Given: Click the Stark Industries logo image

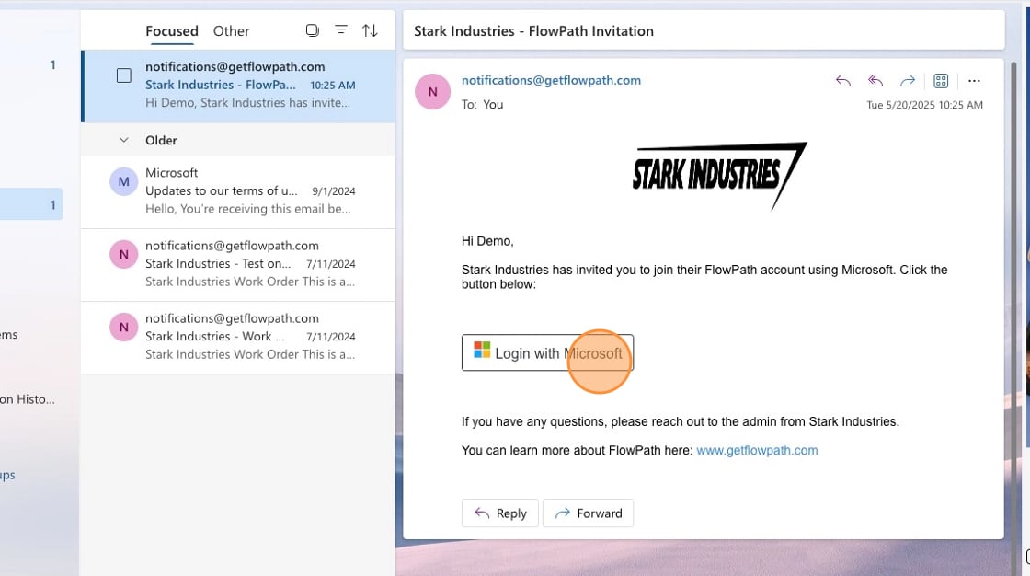Looking at the screenshot, I should click(x=719, y=176).
